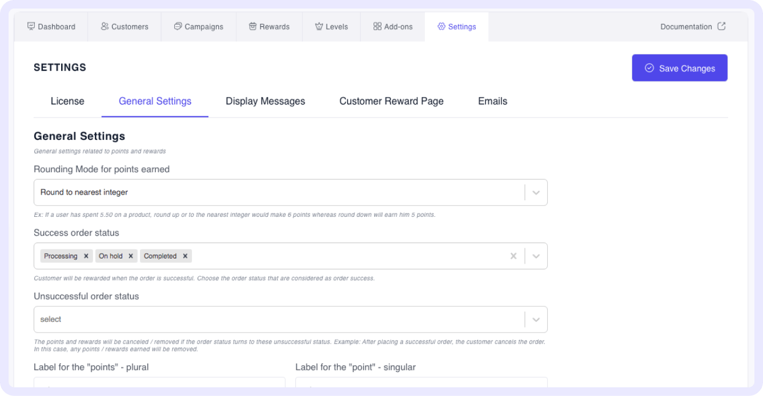Remove the Completed status tag
This screenshot has width=763, height=396.
(x=185, y=256)
